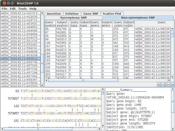Select gene entry c453501 in list
Viewport: 175px width, 131px height.
[x=20, y=24]
